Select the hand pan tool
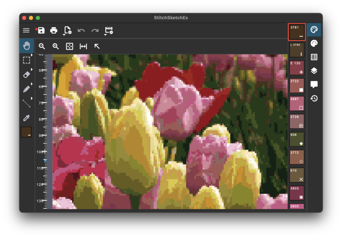The image size is (342, 238). 26,46
